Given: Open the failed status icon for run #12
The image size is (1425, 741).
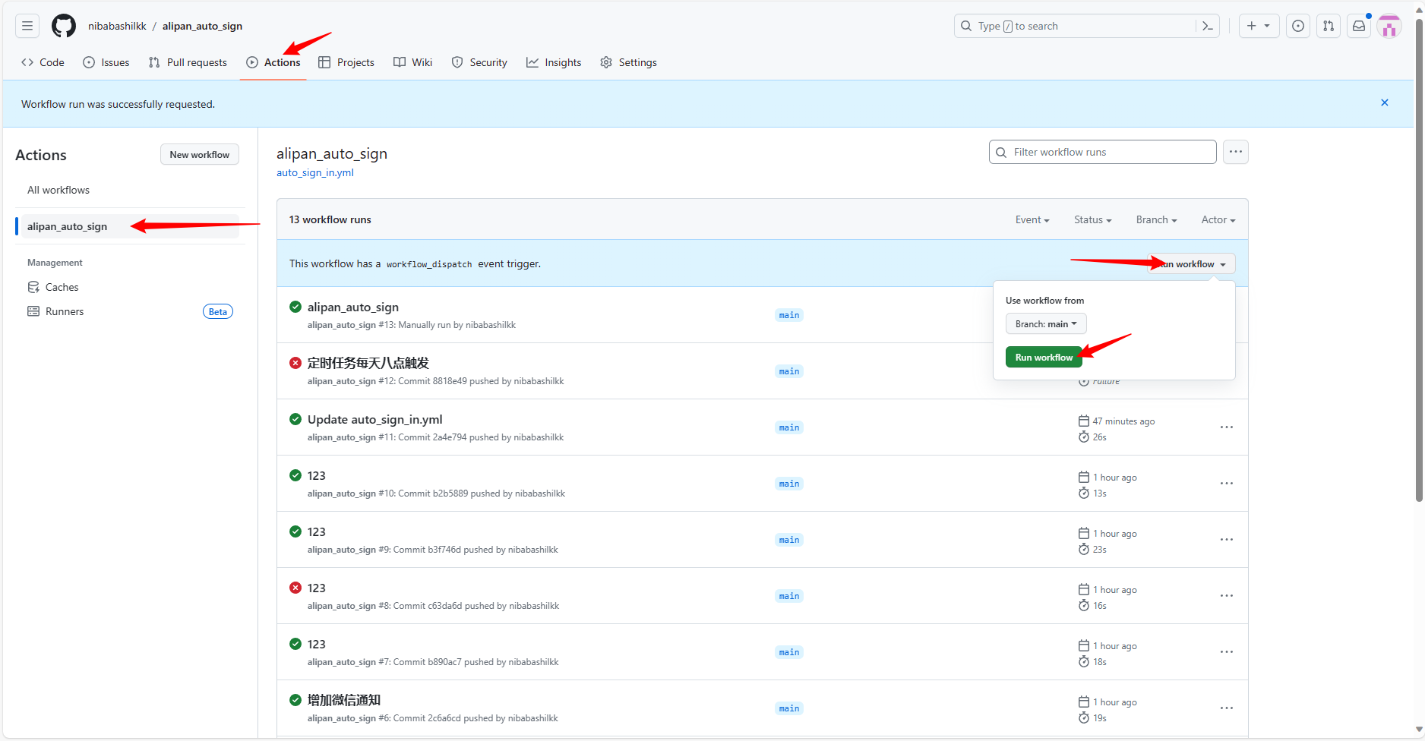Looking at the screenshot, I should 295,363.
